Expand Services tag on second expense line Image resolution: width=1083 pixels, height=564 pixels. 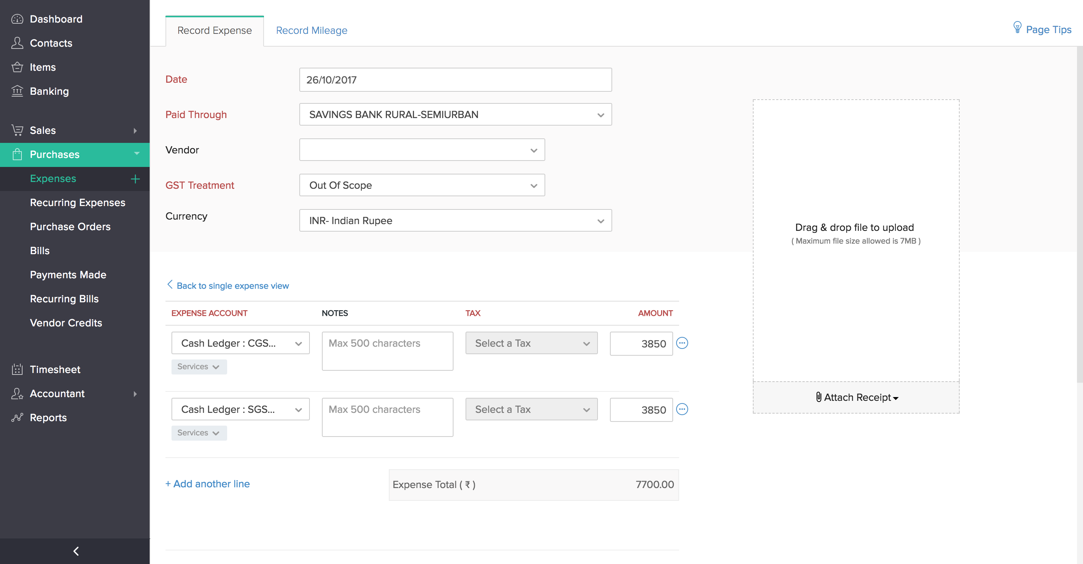point(199,432)
